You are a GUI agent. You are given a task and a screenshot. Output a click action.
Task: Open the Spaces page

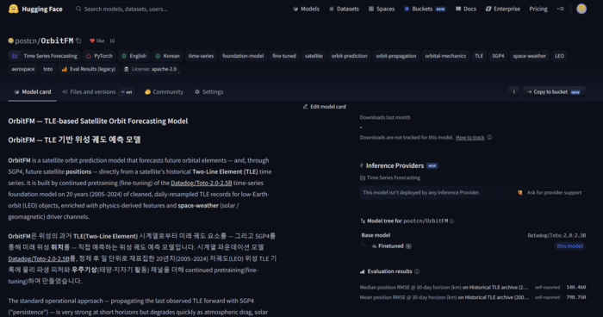(382, 9)
